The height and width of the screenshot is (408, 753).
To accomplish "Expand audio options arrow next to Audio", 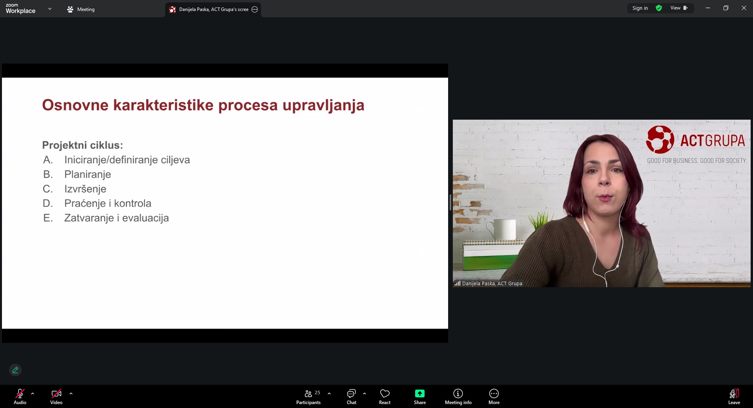I will click(x=33, y=393).
